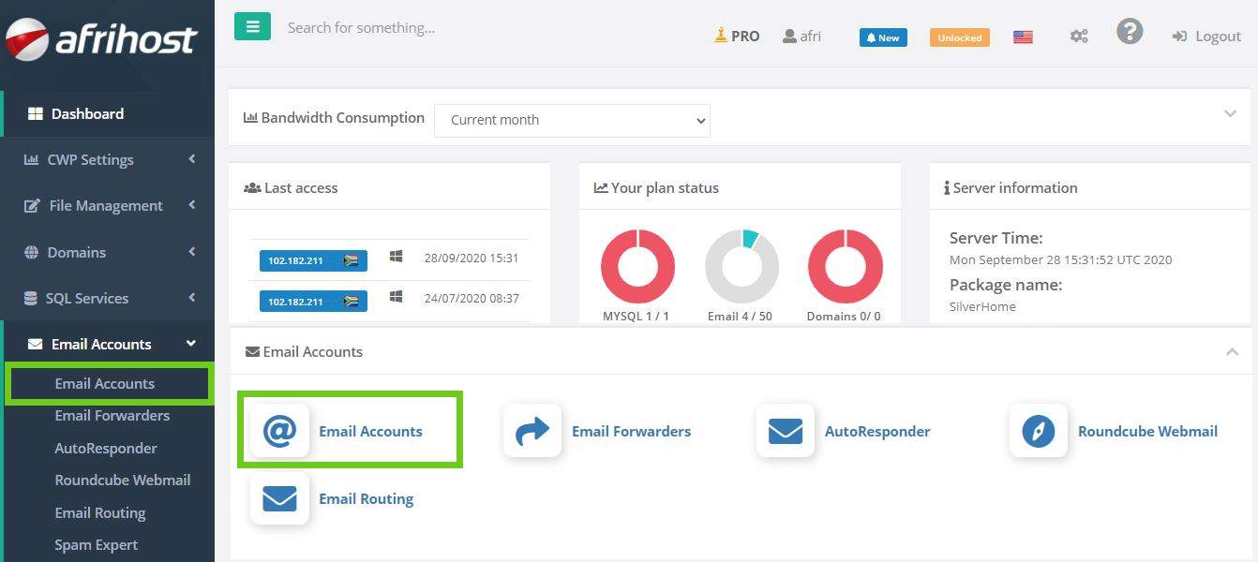Click the @ Email Accounts icon
This screenshot has height=562, width=1258.
point(279,431)
